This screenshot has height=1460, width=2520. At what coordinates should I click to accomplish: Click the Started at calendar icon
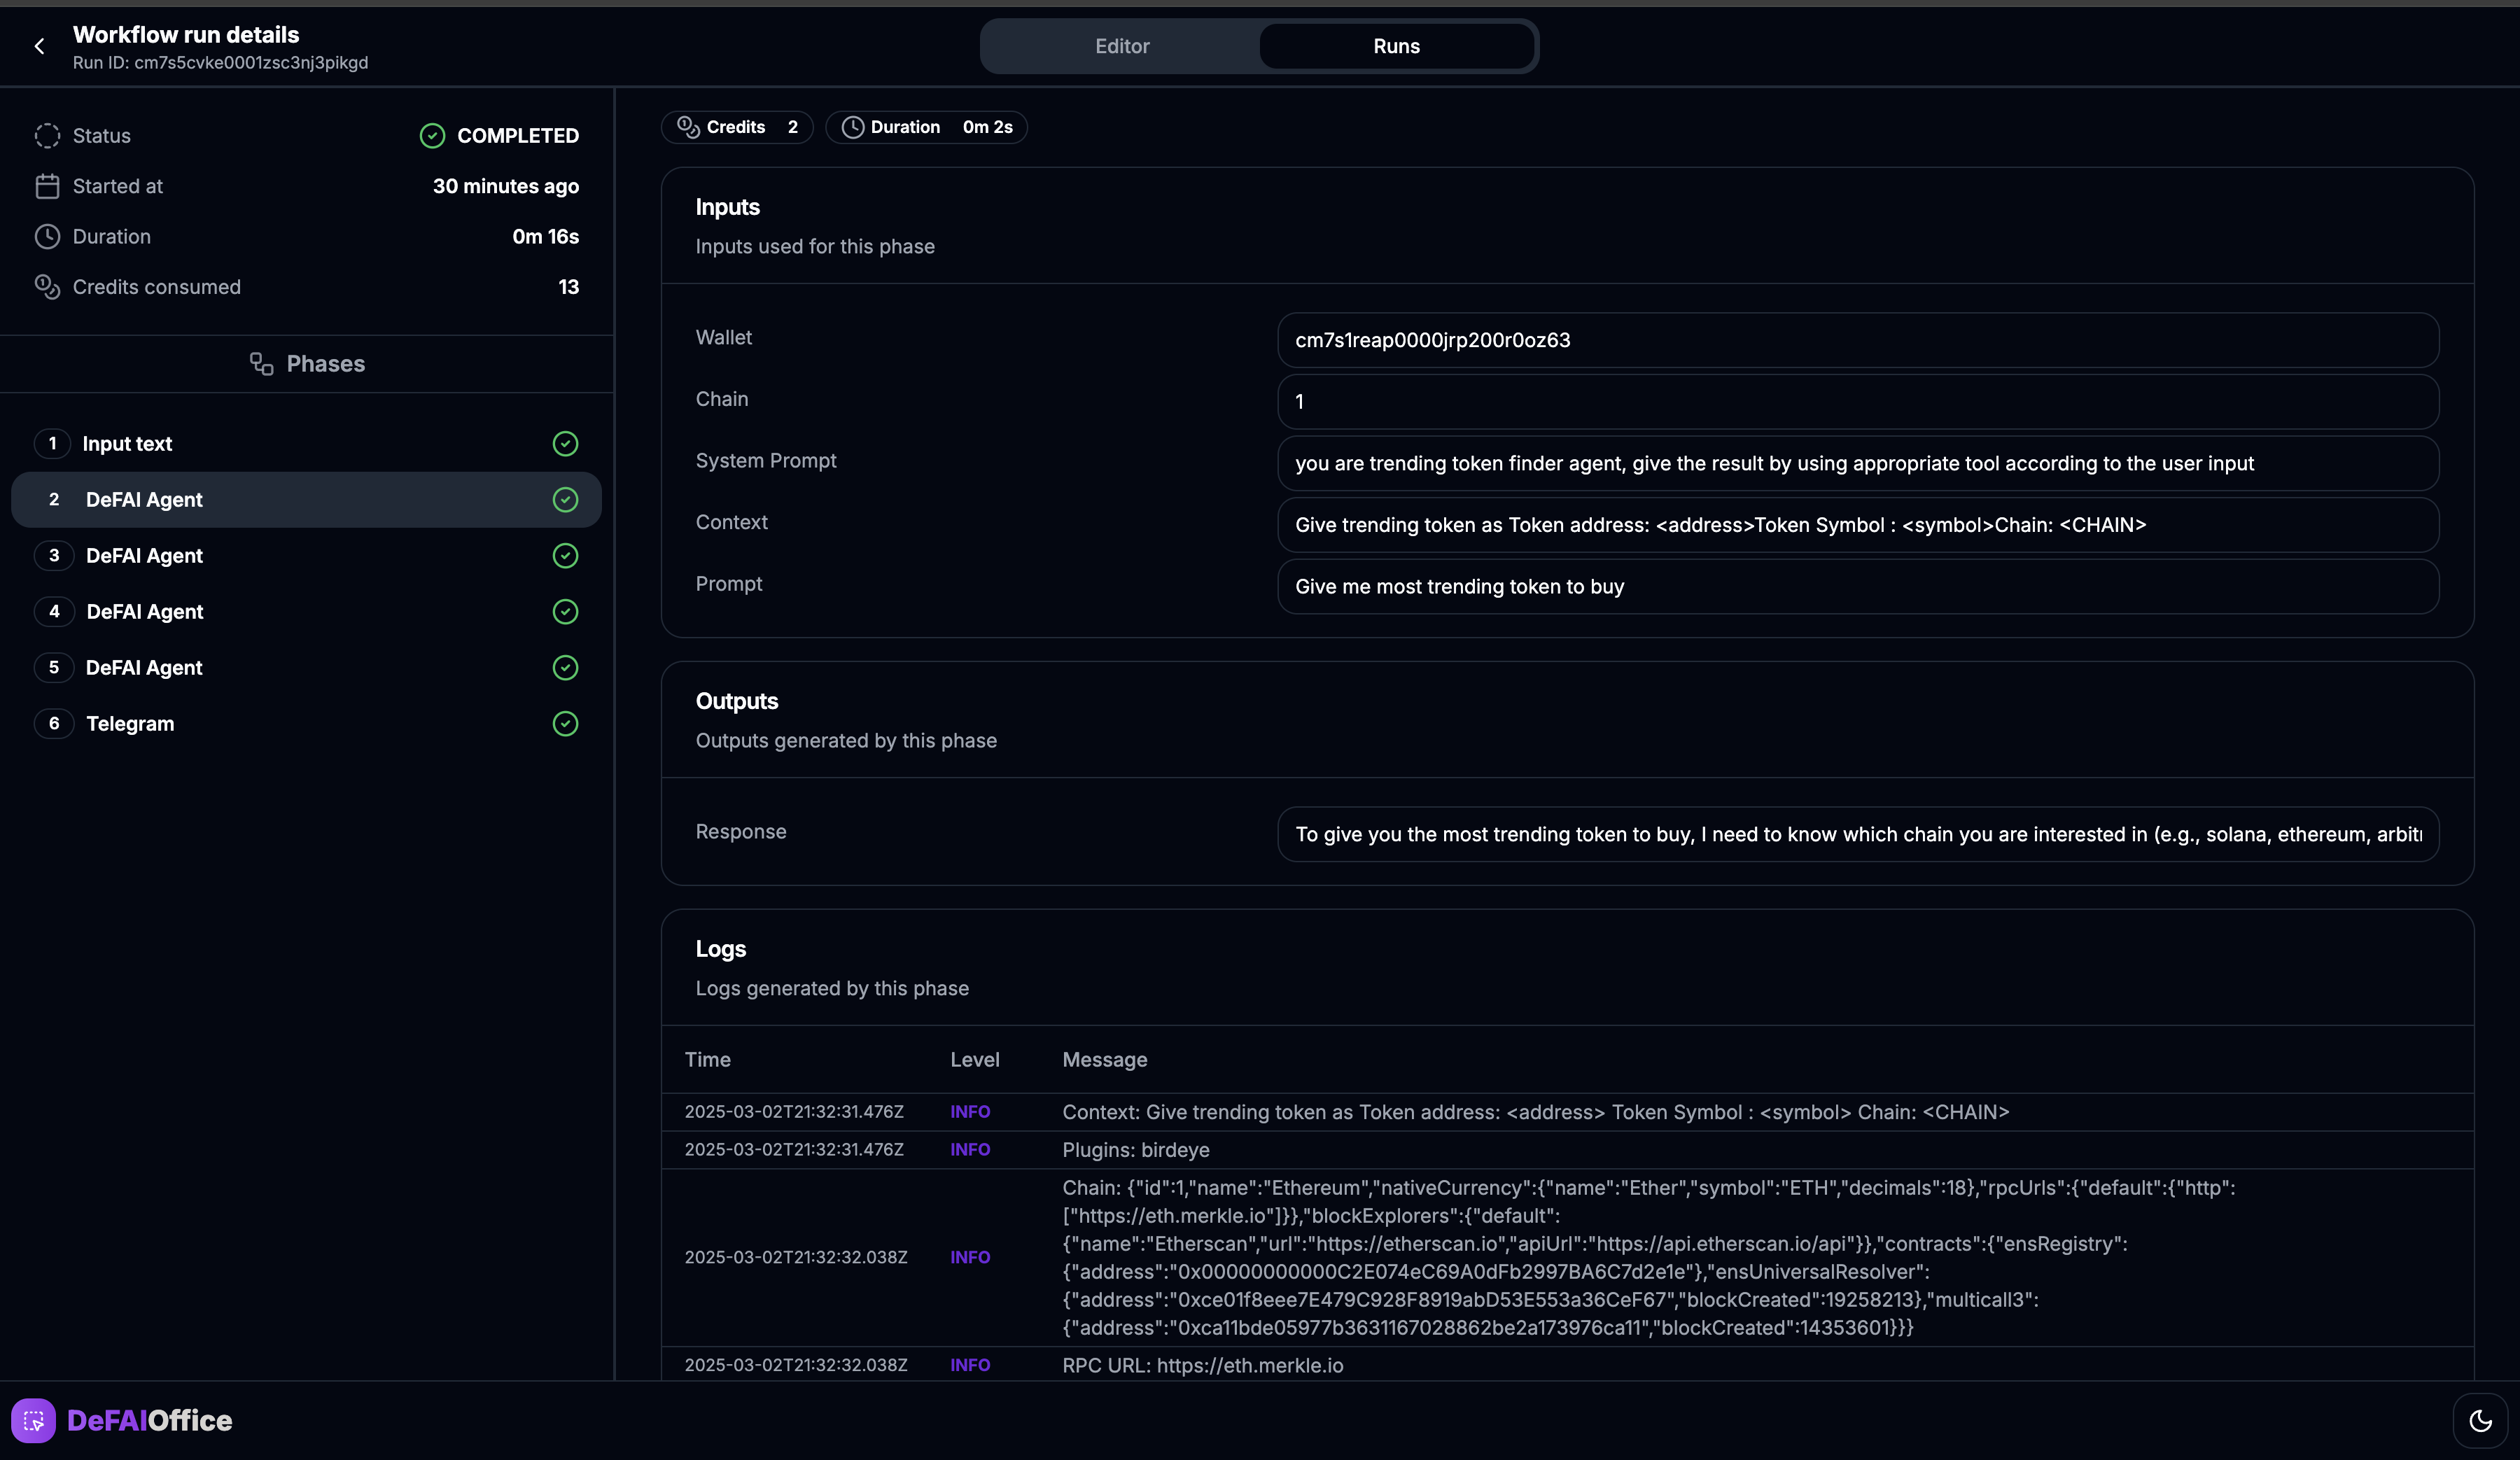click(x=47, y=186)
